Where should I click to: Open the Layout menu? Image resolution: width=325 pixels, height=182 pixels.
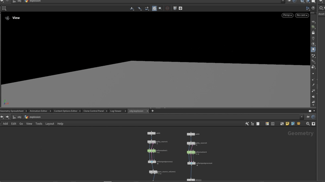50,124
